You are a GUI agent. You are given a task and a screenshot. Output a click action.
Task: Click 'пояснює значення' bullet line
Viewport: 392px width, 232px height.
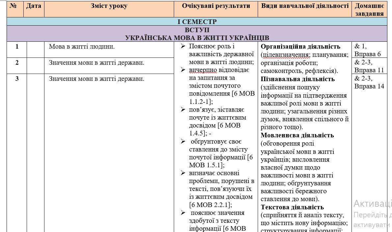218,213
